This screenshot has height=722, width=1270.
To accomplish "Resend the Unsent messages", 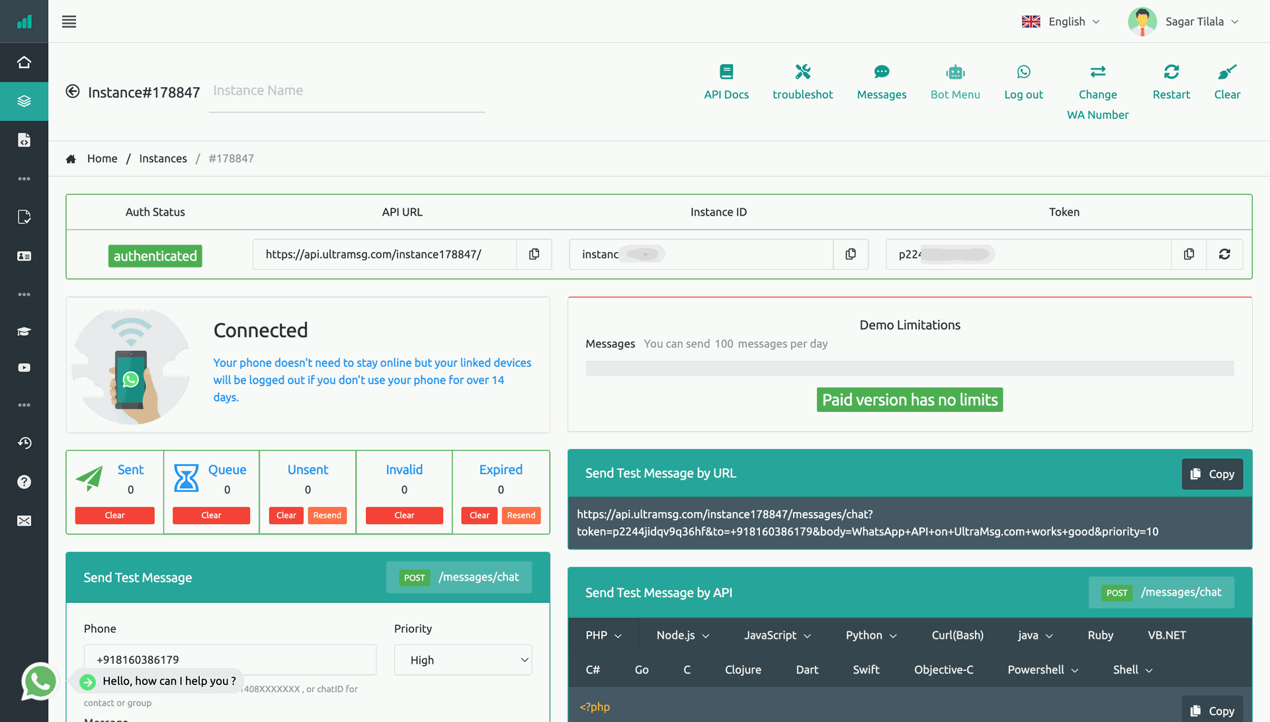I will click(327, 516).
